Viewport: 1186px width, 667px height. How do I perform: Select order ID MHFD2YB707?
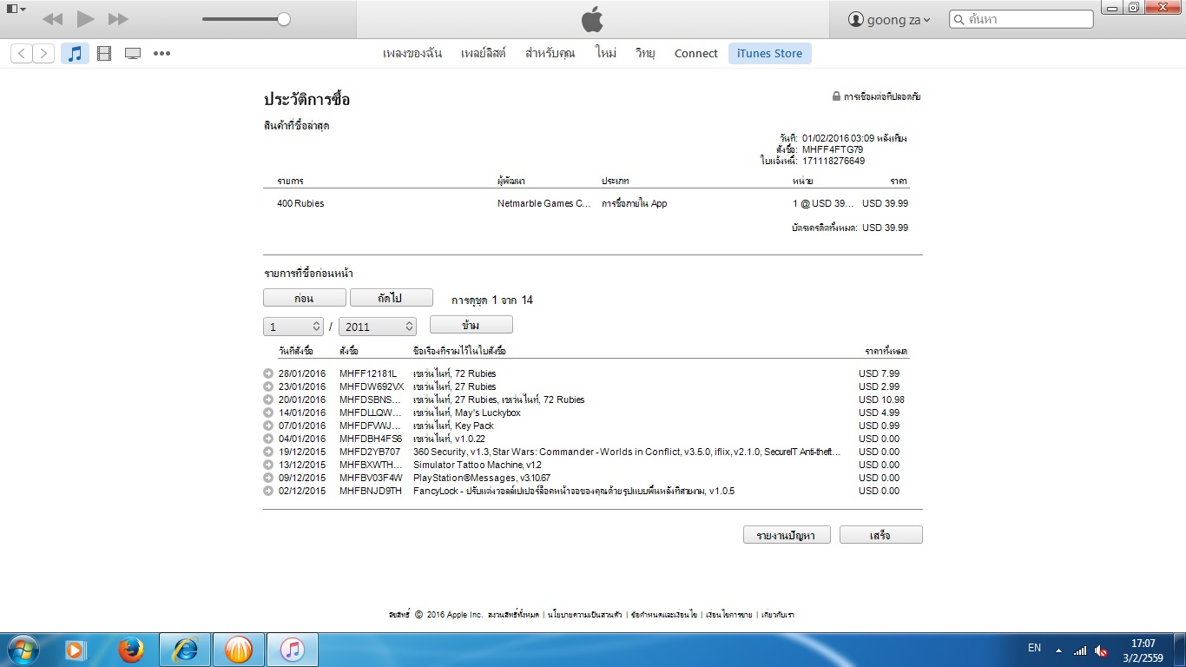coord(370,452)
